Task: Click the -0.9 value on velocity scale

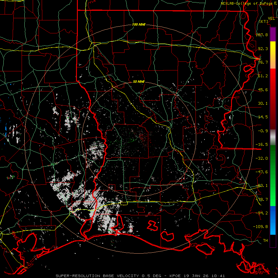Action: (263, 131)
